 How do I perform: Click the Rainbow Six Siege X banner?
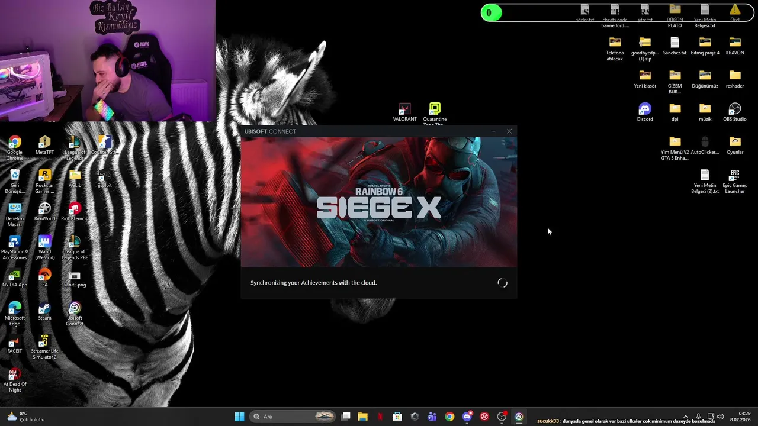(379, 202)
